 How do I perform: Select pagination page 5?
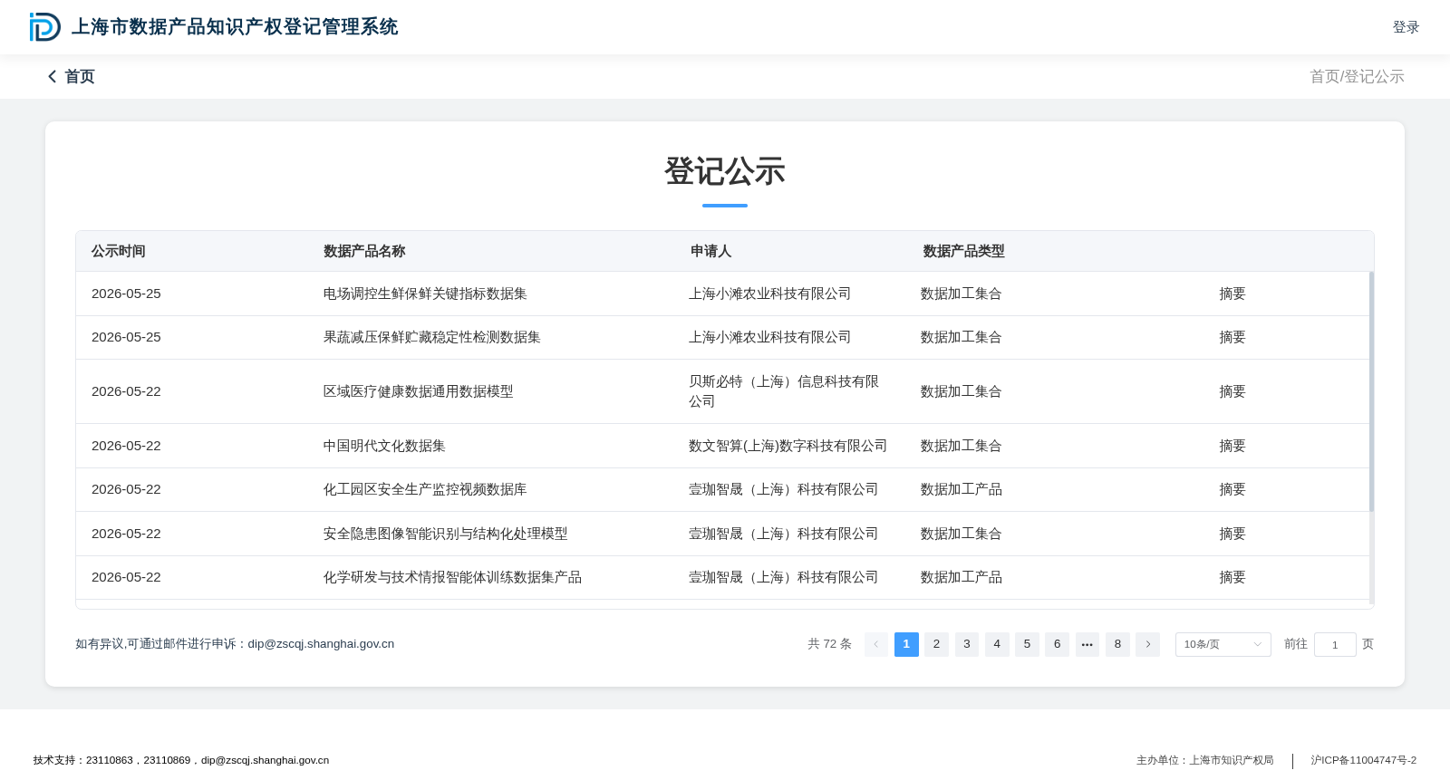pos(1027,644)
